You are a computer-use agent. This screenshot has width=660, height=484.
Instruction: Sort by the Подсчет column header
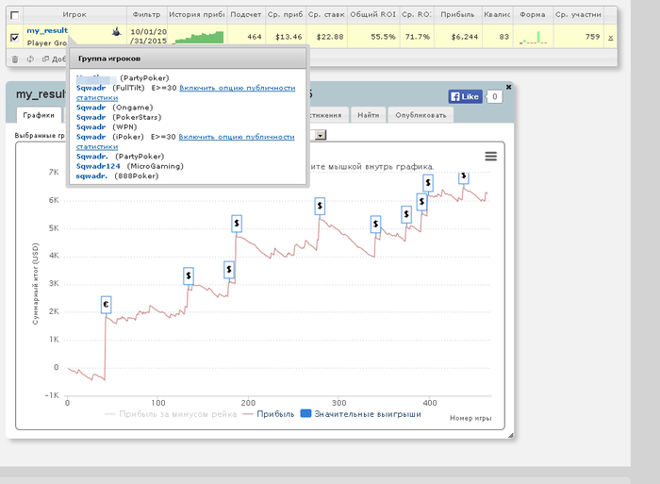[246, 15]
